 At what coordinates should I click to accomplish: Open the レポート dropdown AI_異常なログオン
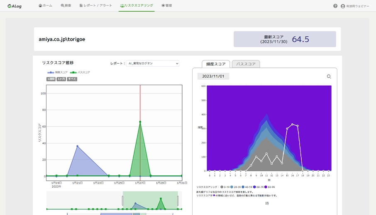[153, 63]
